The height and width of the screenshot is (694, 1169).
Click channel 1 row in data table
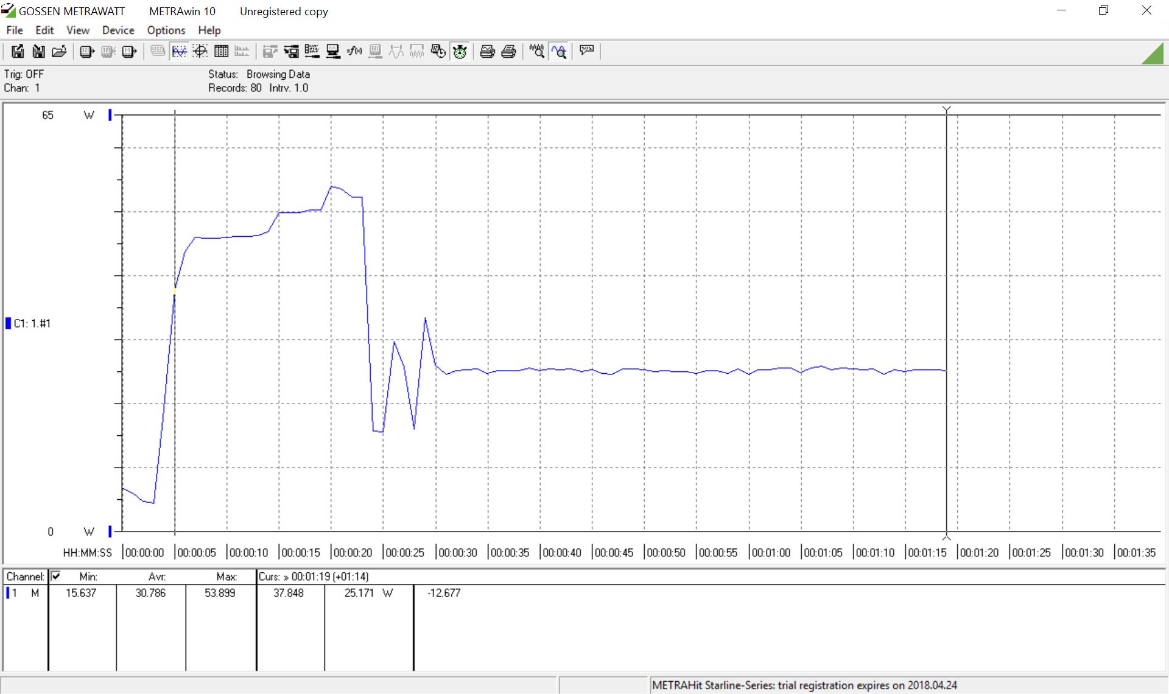tap(24, 593)
